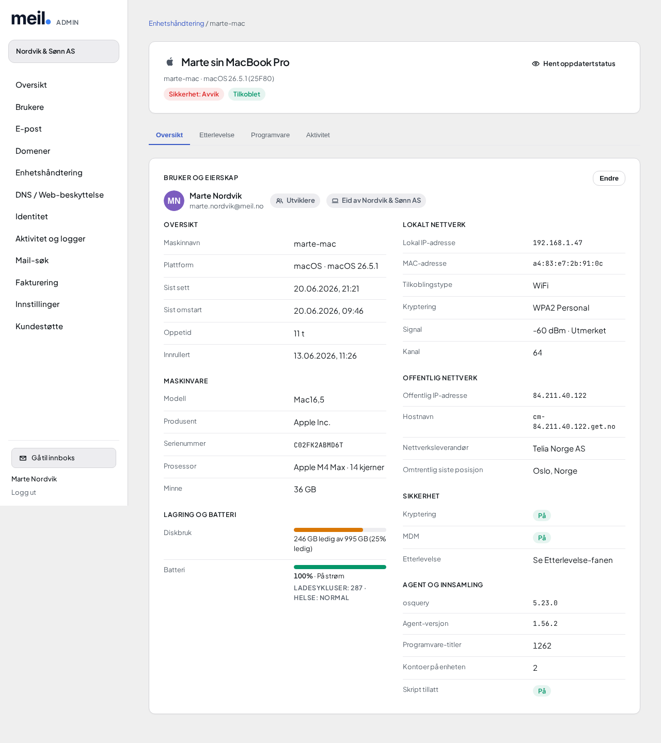661x743 pixels.
Task: Click the marte-mac Maskinnavn value
Action: 315,244
